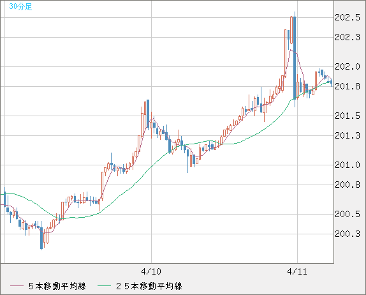This screenshot has height=295, width=366.
Task: Click the 201.3 price axis label
Action: pyautogui.click(x=348, y=135)
